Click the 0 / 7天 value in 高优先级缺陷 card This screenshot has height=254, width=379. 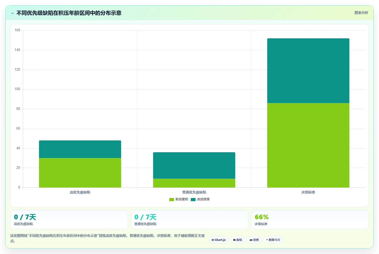point(25,217)
